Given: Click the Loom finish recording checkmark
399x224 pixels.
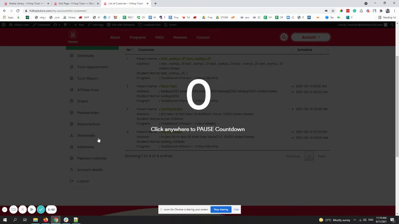Looking at the screenshot, I should tap(41, 210).
